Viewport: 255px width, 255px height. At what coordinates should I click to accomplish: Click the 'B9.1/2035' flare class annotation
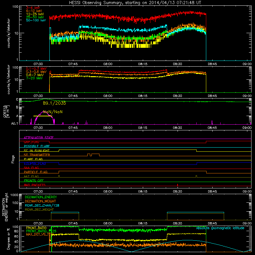tap(55, 103)
